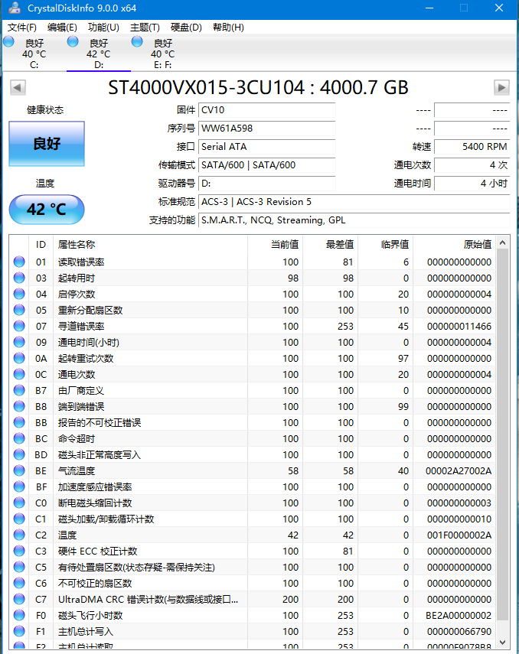Viewport: 519px width, 654px height.
Task: Select the E: F: drive tab
Action: click(x=163, y=54)
